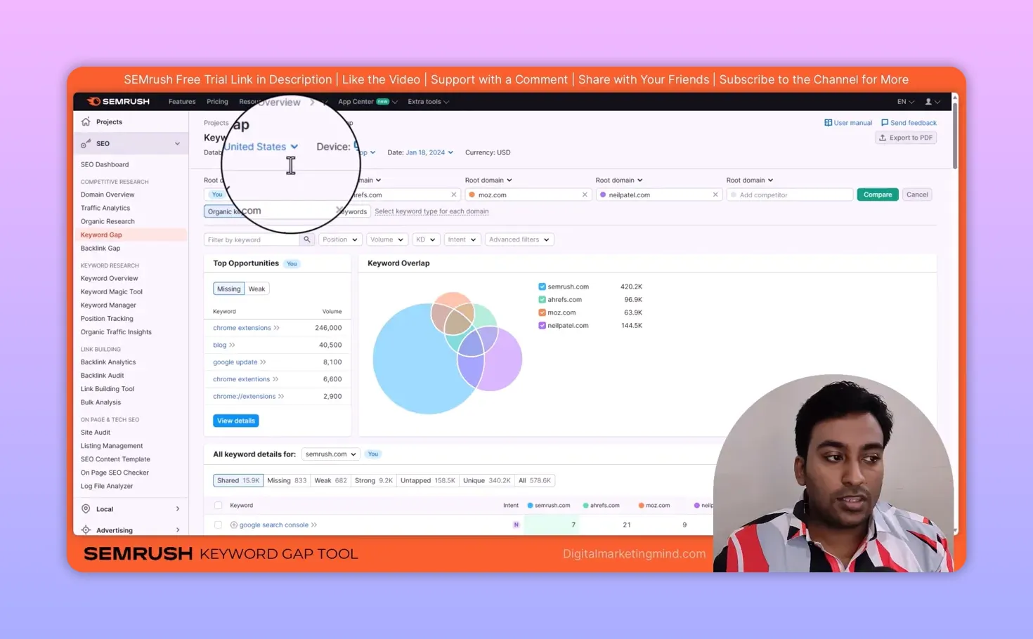Screen dimensions: 1033x639
Task: Click the Local pin icon
Action: [86, 508]
